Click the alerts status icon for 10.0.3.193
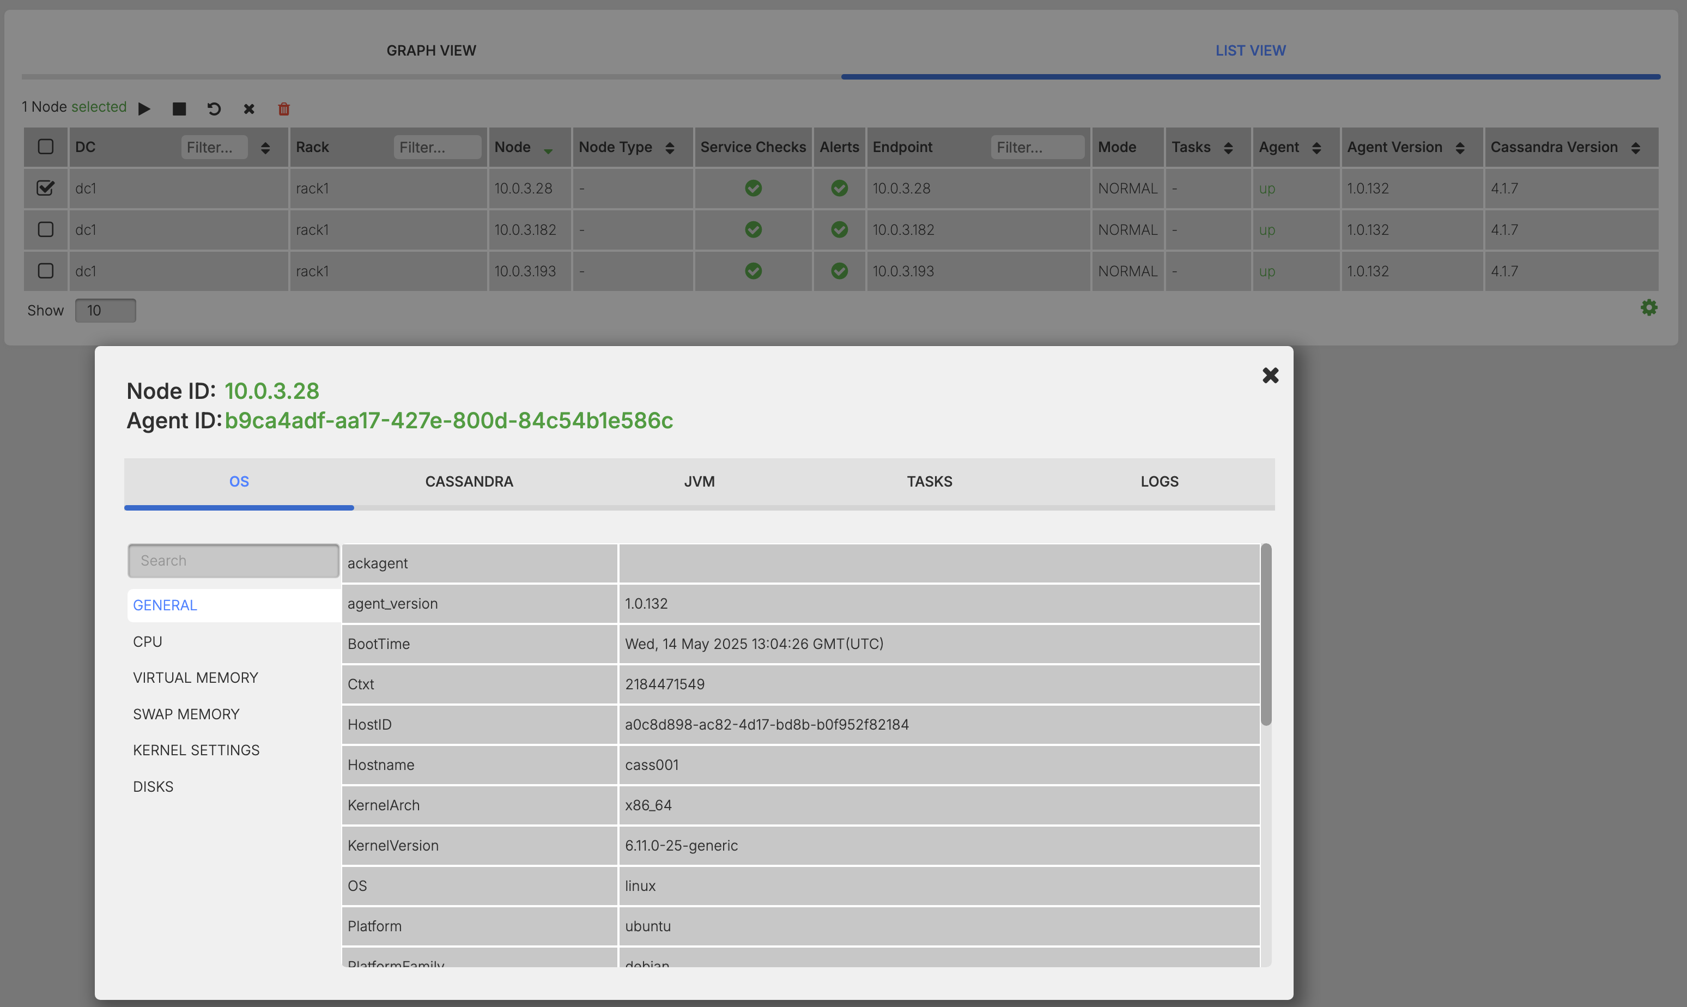Image resolution: width=1687 pixels, height=1007 pixels. point(839,271)
